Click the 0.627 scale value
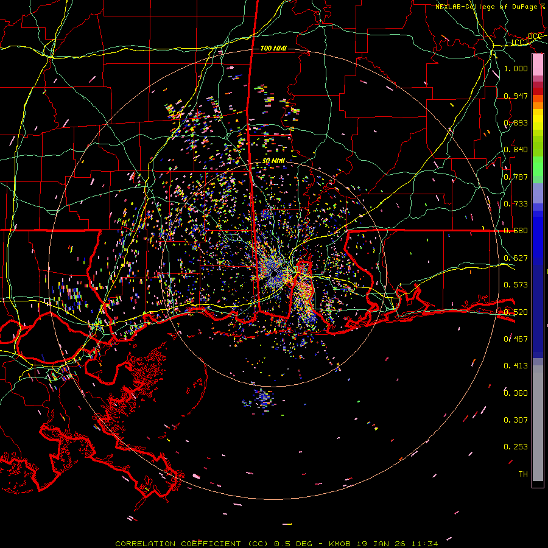This screenshot has width=548, height=548. (516, 258)
